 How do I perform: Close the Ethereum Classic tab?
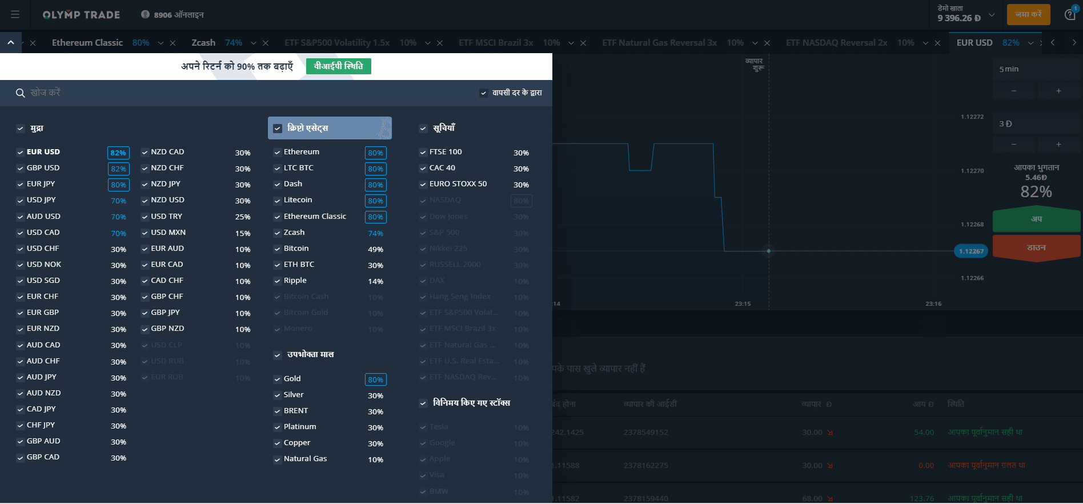[173, 43]
